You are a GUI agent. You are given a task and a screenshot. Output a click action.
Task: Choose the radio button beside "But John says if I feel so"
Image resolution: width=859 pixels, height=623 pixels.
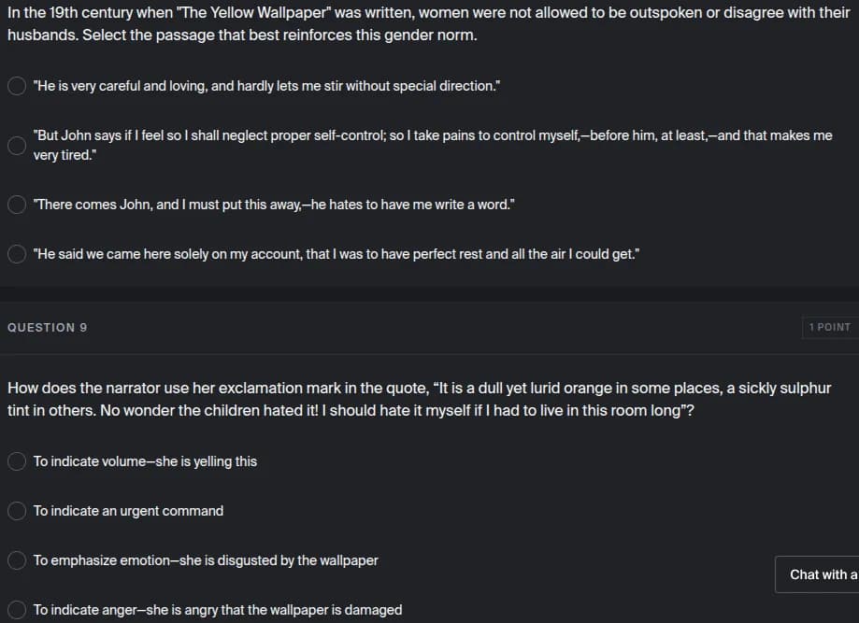click(17, 146)
